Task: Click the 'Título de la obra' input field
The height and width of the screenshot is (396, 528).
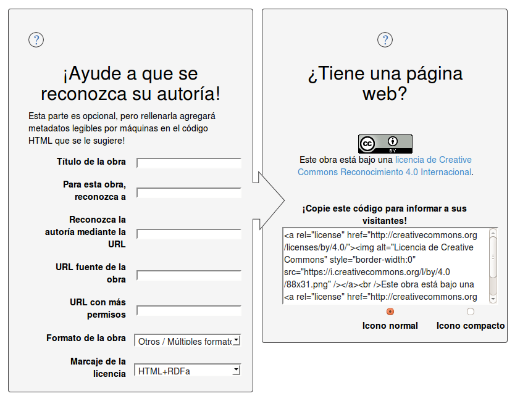Action: tap(188, 163)
